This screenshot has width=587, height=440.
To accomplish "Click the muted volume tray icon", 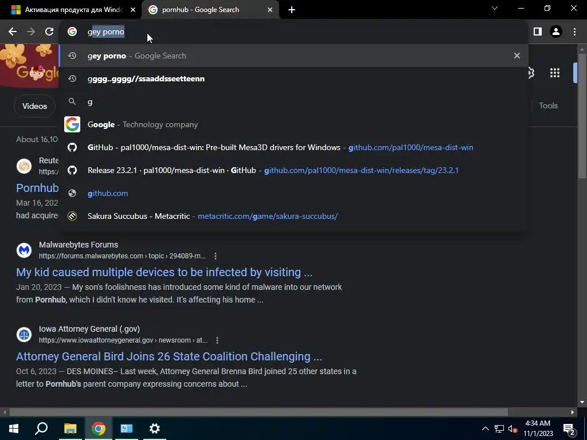I will pyautogui.click(x=513, y=429).
